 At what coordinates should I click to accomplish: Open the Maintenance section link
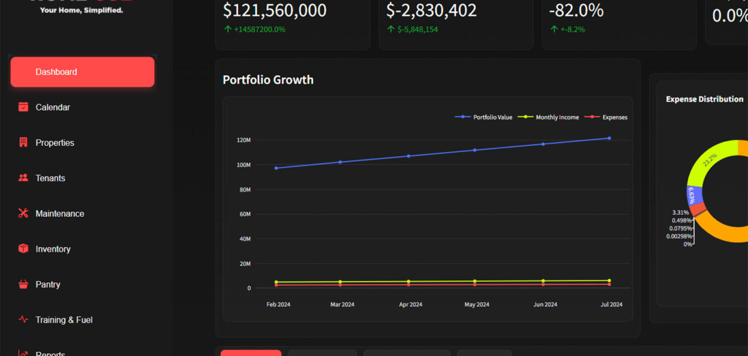(x=60, y=214)
